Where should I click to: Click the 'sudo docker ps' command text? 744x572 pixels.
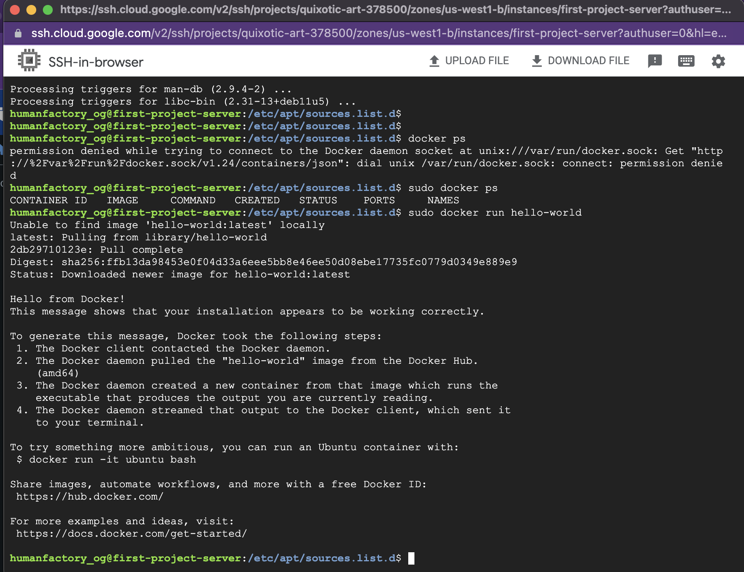(x=453, y=188)
